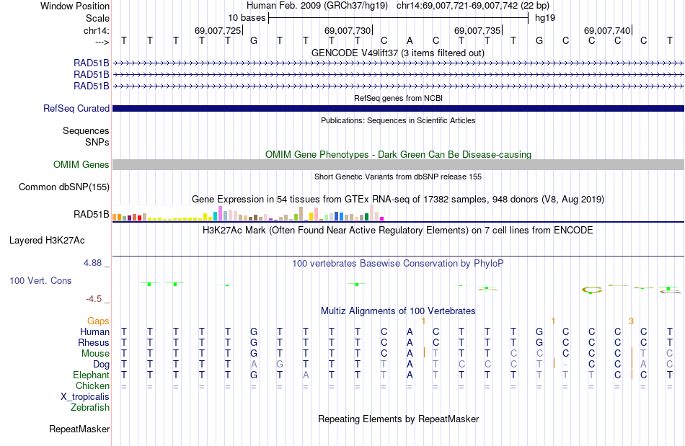Screen dimensions: 685x446
Task: Open the H3K27Ac Mark ENCODE track title
Action: tap(398, 230)
